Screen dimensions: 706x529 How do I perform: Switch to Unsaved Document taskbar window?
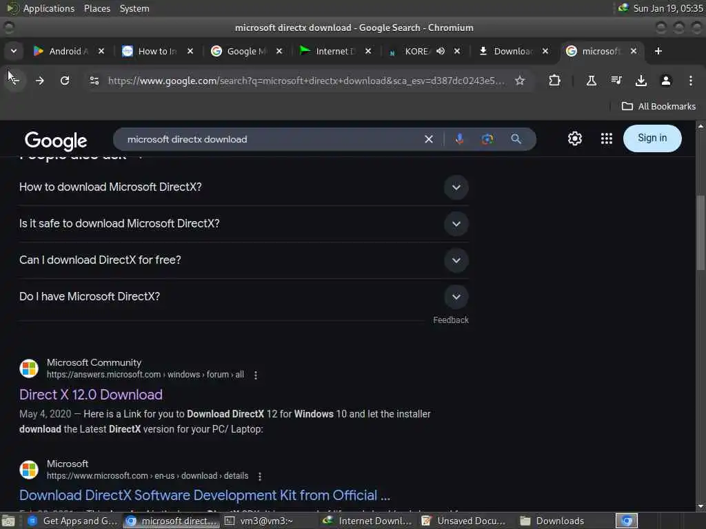pos(465,521)
